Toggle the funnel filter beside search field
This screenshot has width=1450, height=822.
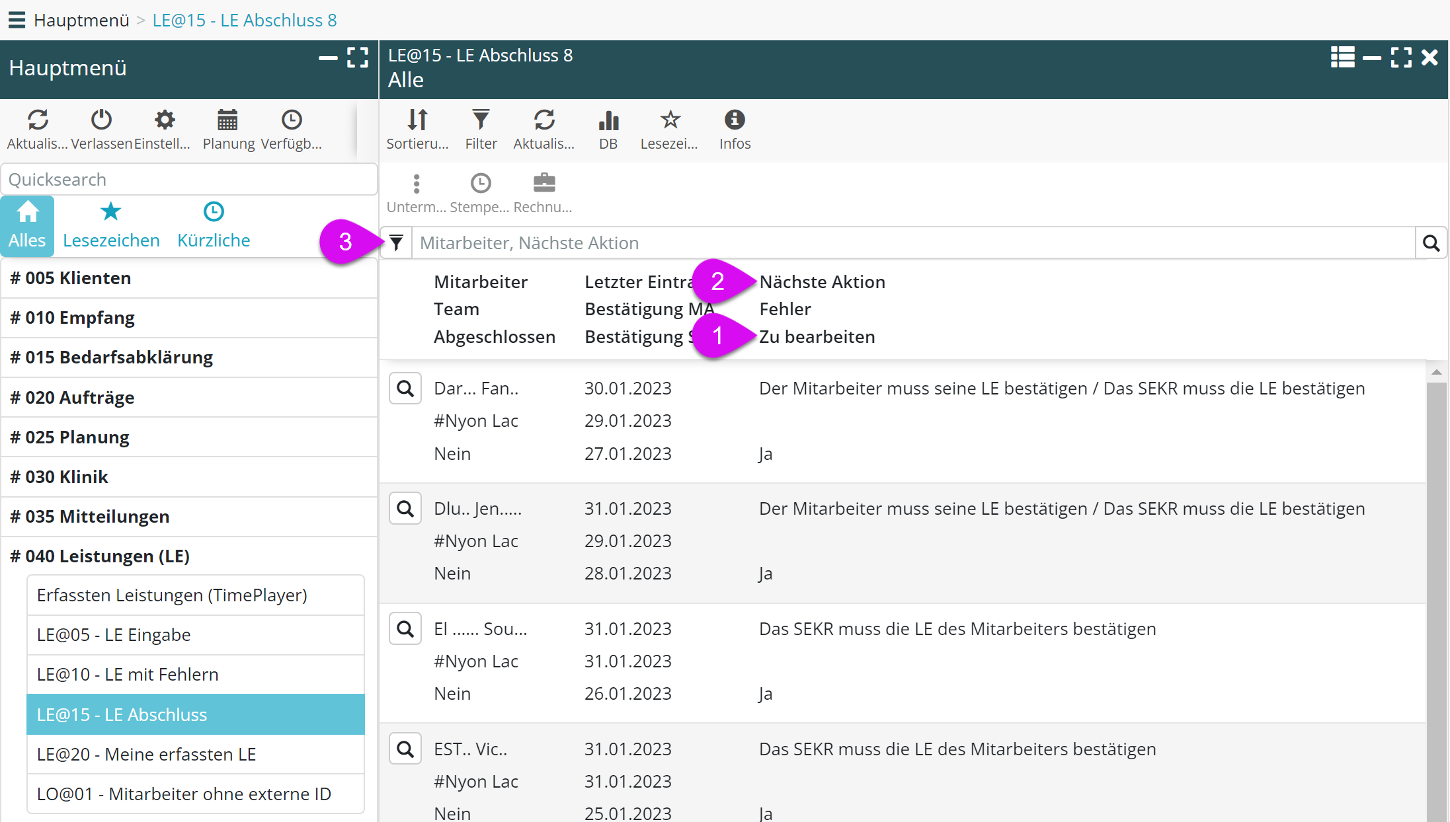[x=396, y=243]
